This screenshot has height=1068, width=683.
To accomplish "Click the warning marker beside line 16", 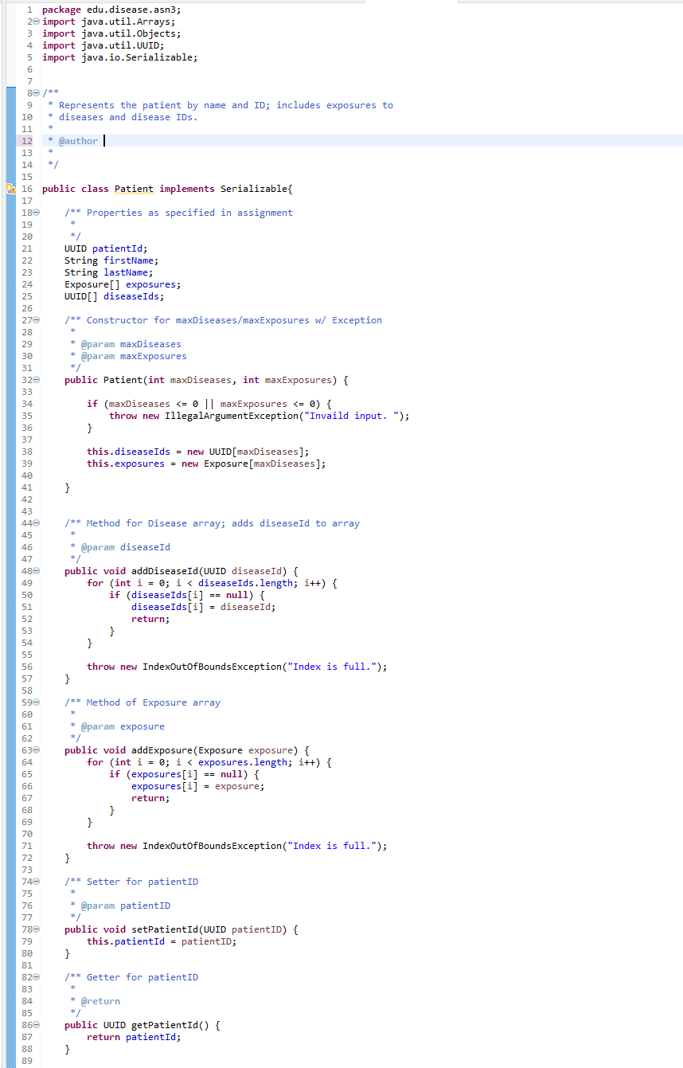I will pyautogui.click(x=10, y=189).
